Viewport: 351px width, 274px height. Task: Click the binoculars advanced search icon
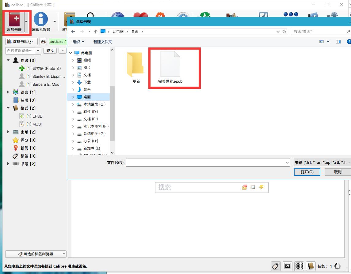click(x=43, y=42)
